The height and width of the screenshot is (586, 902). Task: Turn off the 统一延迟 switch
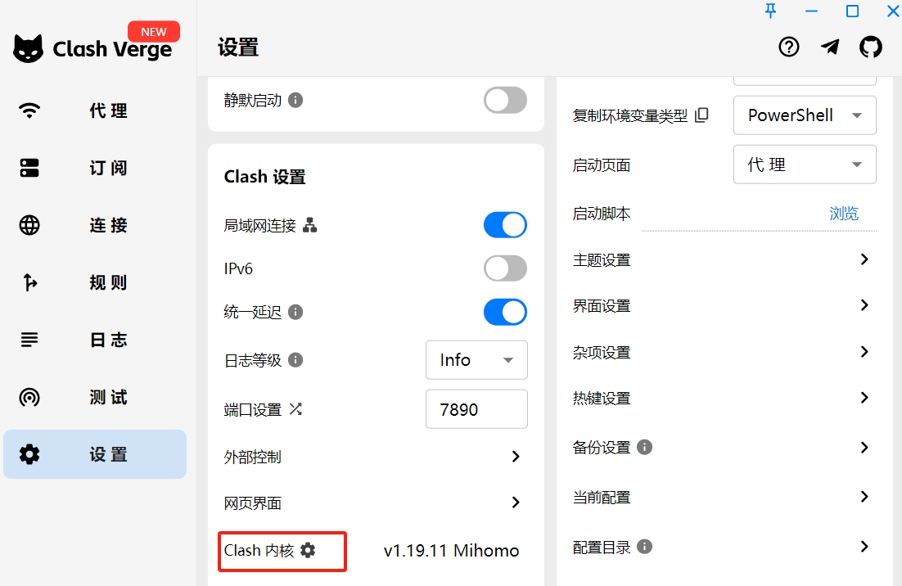coord(505,312)
